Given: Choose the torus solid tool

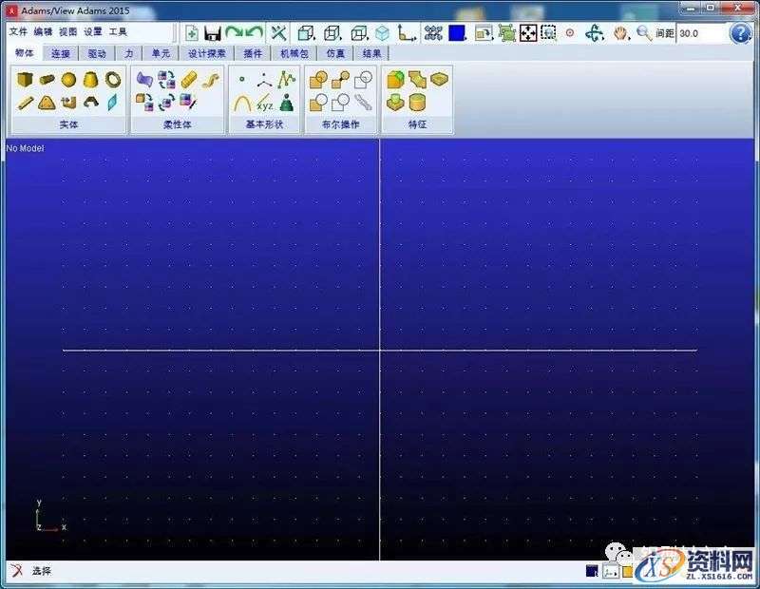Looking at the screenshot, I should (113, 80).
